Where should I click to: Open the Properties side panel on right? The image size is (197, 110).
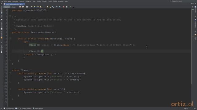tap(195, 23)
